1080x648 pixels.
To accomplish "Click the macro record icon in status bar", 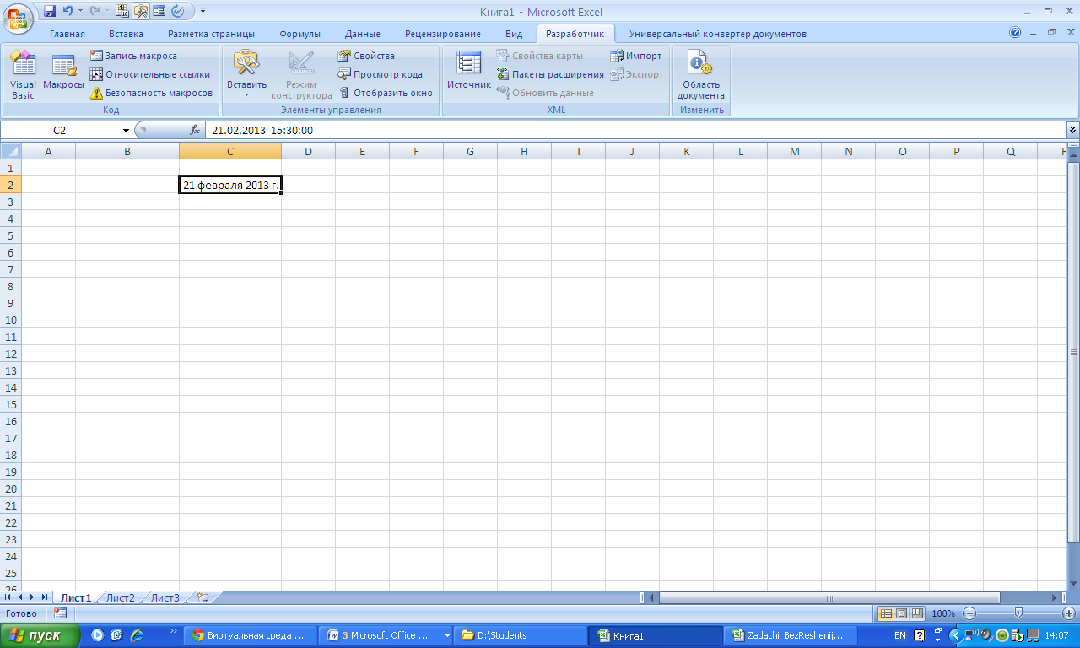I will pyautogui.click(x=60, y=613).
